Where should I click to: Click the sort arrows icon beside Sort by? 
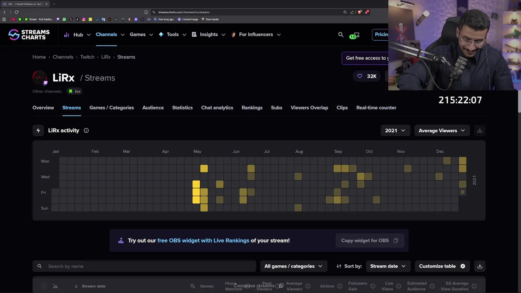339,266
